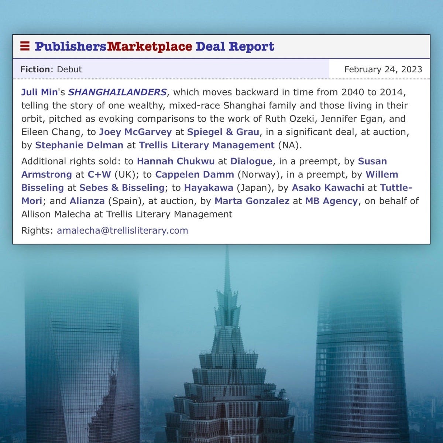Open the hamburger menu icon
Image resolution: width=443 pixels, height=443 pixels.
(x=25, y=46)
